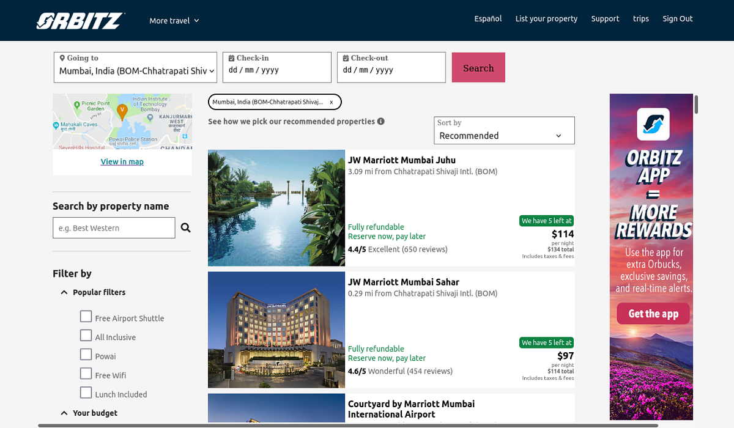
Task: Click the horizontal scrollbar at page bottom
Action: pos(348,426)
